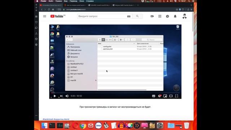Open Opera sidebar Speed Dial icon

[x=36, y=17]
